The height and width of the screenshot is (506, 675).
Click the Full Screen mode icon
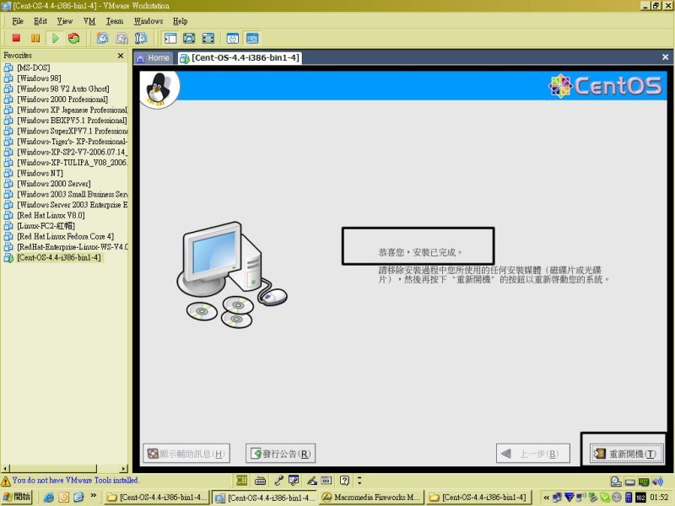(x=208, y=38)
